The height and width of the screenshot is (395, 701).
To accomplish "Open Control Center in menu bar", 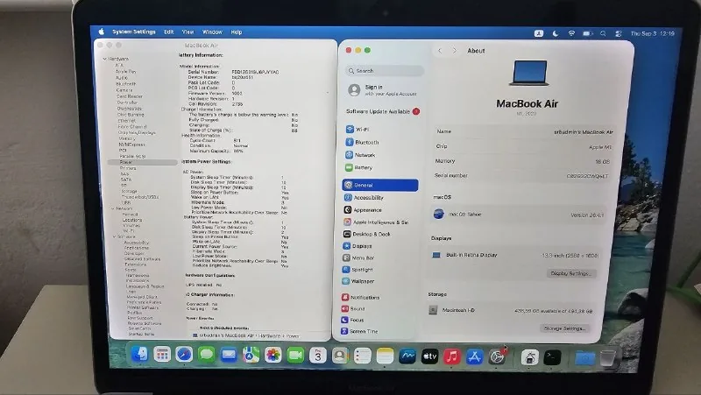I will (x=619, y=33).
